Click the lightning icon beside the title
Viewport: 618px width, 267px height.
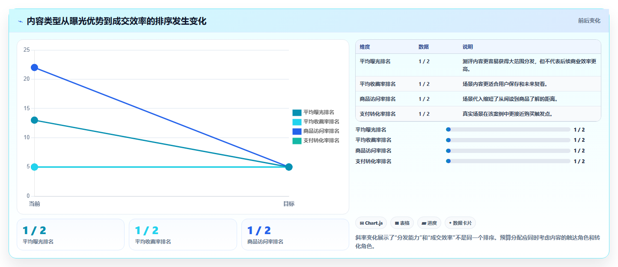point(21,21)
